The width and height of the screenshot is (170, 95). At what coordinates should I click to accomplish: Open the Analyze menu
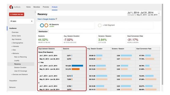54,7
